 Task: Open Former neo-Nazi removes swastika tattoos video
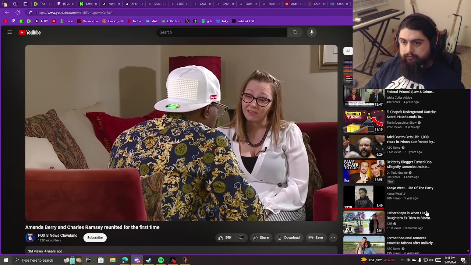(x=411, y=240)
